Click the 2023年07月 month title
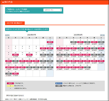 coord(32,35)
